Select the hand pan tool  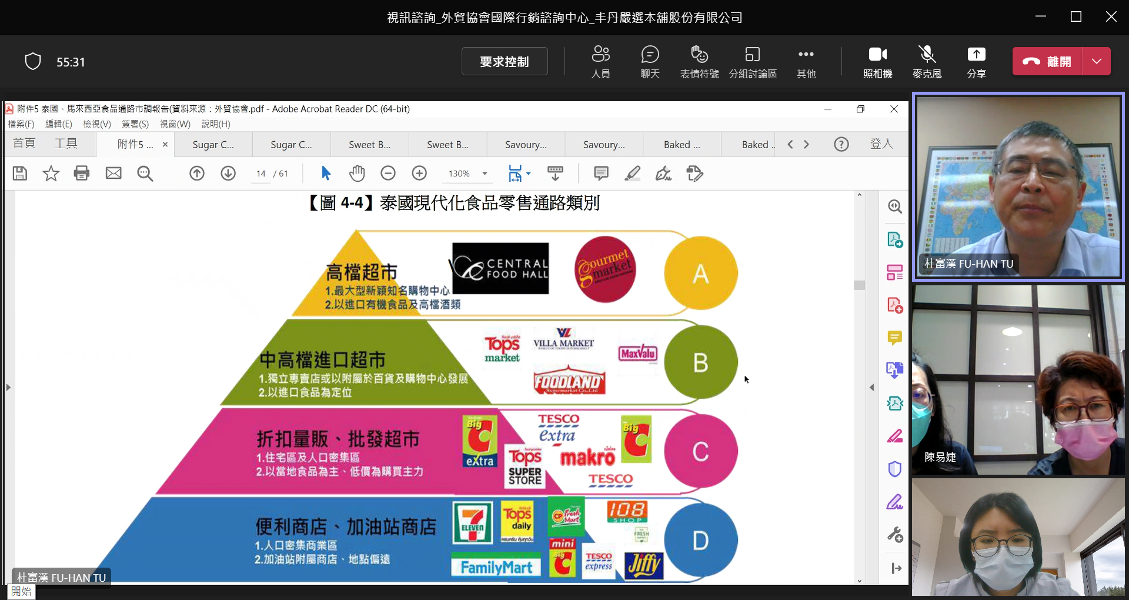coord(357,173)
